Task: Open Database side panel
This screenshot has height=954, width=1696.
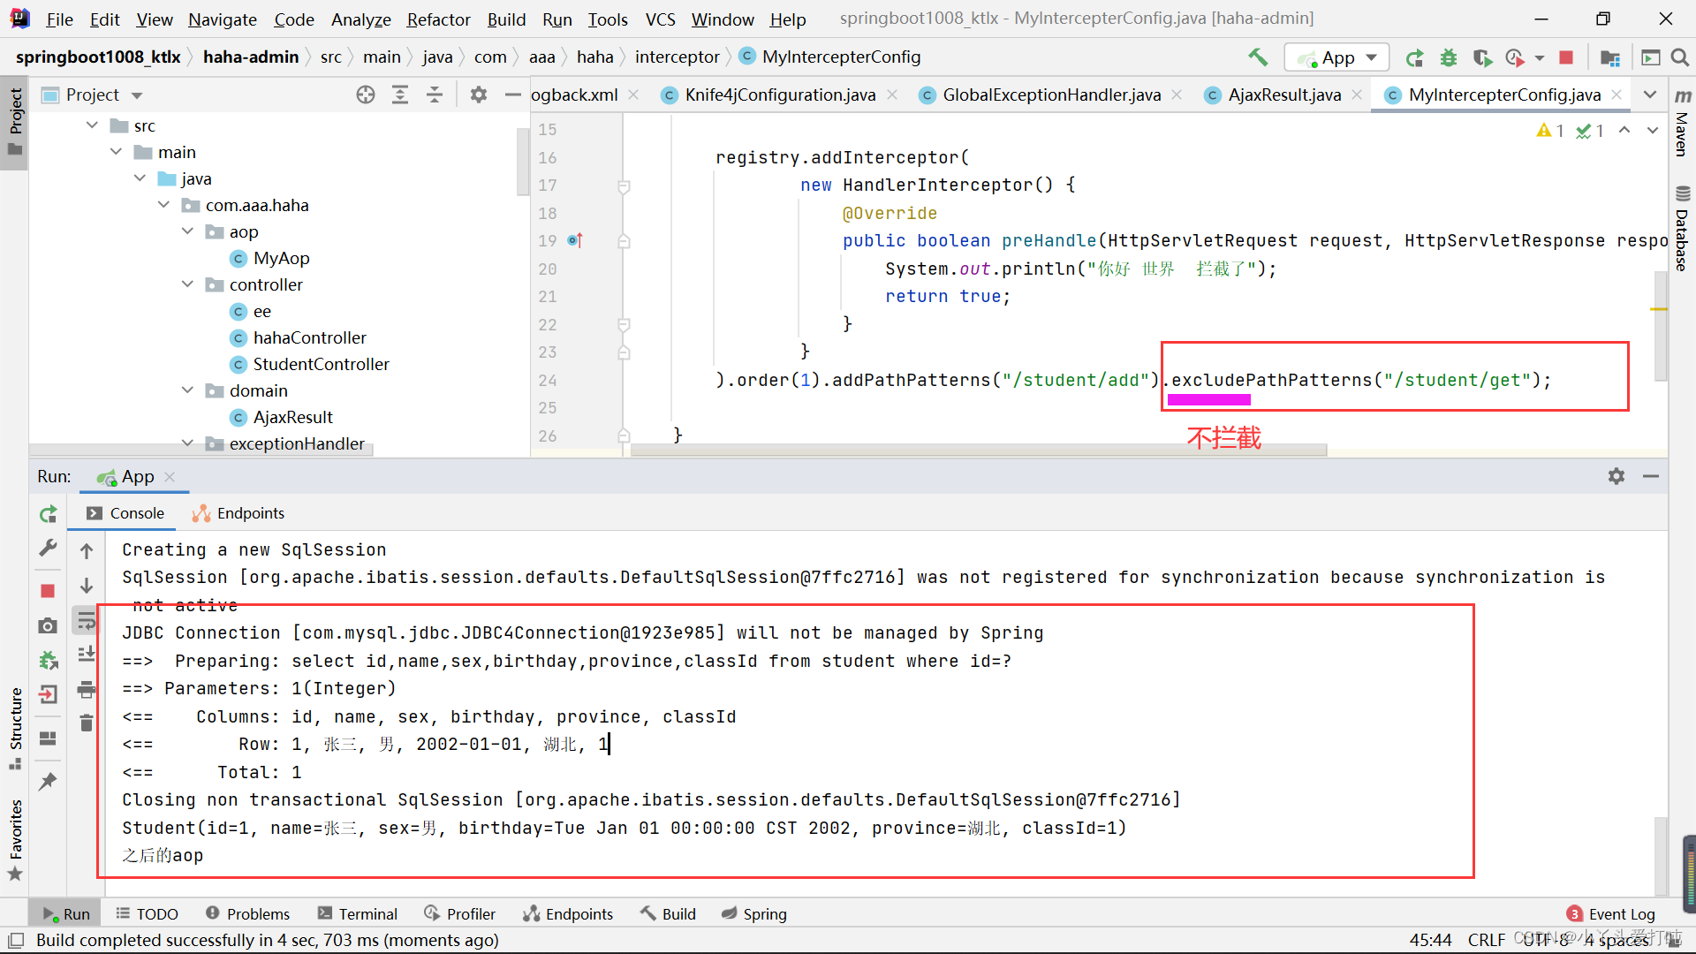Action: [1682, 228]
